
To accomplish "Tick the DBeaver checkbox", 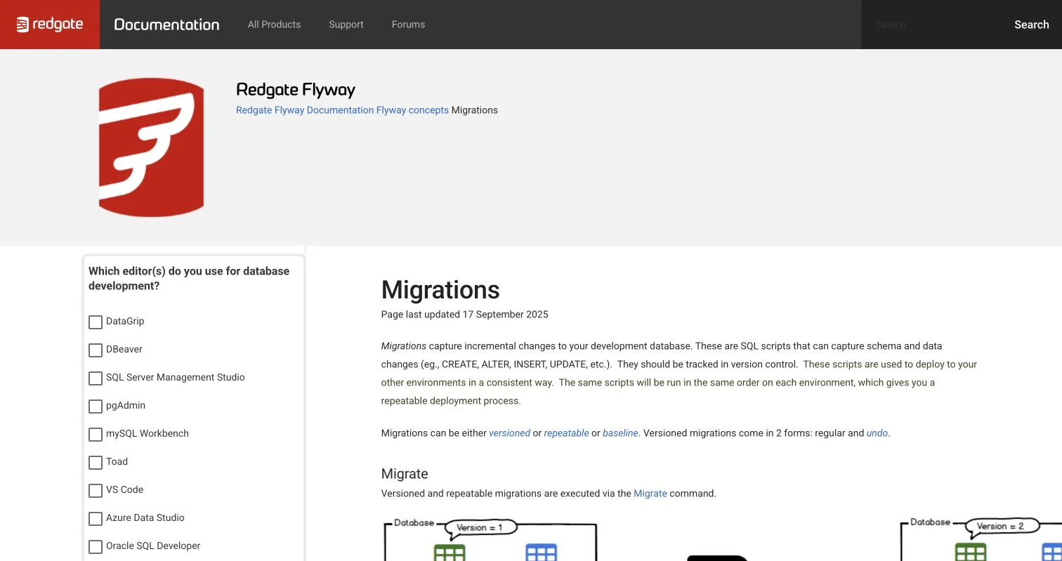I will (96, 350).
